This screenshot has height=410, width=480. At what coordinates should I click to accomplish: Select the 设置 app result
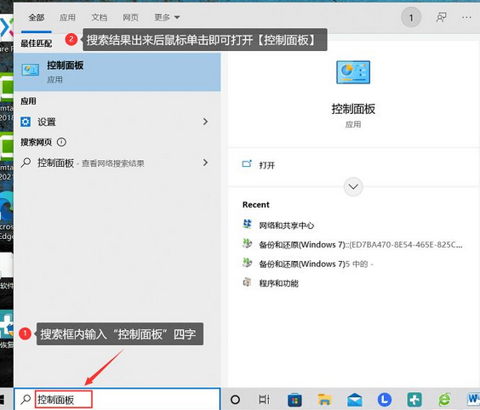coord(117,122)
